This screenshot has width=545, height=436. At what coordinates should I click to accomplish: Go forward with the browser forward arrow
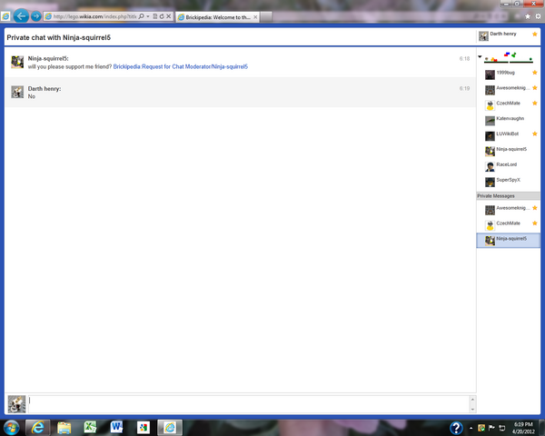pyautogui.click(x=35, y=16)
